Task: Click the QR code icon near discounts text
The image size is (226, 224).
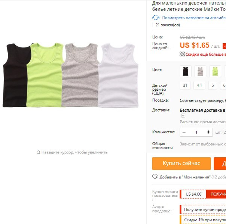Action: (182, 54)
